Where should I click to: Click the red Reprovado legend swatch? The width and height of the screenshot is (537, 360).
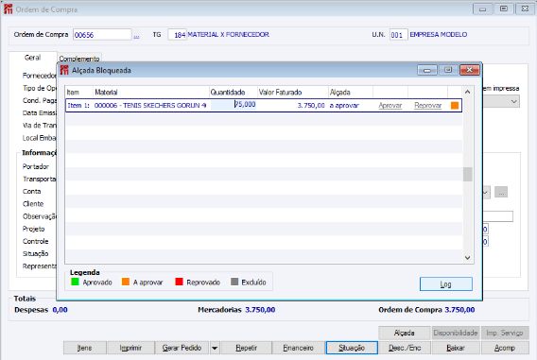tap(179, 282)
